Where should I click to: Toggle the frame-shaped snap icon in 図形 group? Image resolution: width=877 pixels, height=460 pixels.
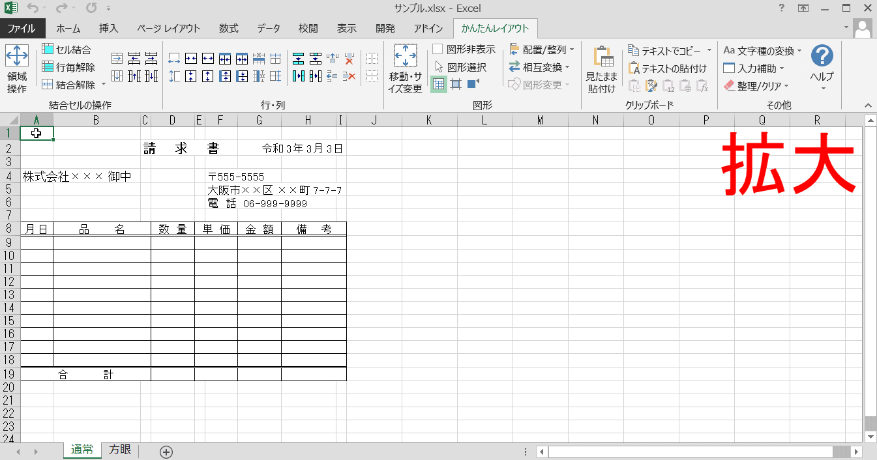click(456, 84)
